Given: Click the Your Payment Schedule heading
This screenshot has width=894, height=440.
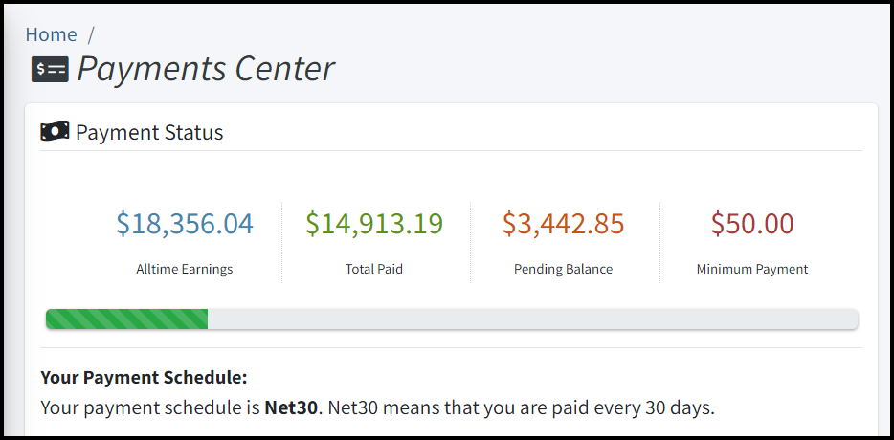Looking at the screenshot, I should (145, 378).
